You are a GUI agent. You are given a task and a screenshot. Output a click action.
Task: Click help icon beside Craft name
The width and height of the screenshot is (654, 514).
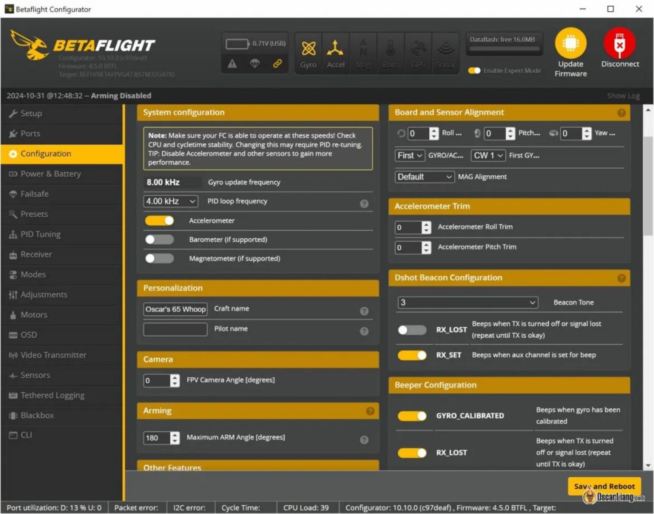coord(364,311)
